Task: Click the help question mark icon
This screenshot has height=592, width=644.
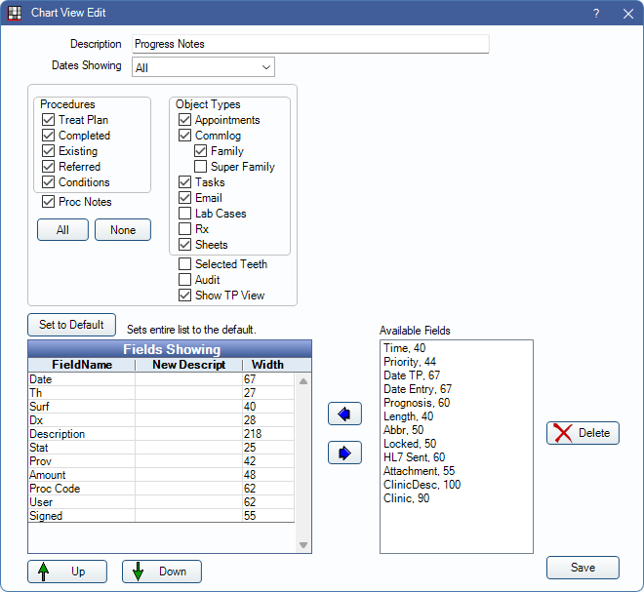Action: 596,14
